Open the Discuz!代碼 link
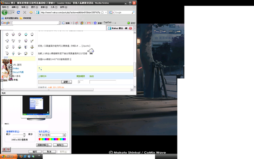This screenshot has width=254, height=159. (18, 72)
